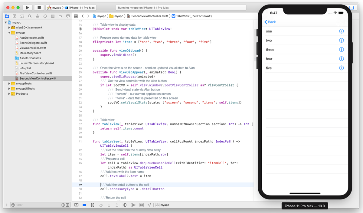Tap Back in the iPhone simulator
This screenshot has width=363, height=213.
pyautogui.click(x=270, y=22)
